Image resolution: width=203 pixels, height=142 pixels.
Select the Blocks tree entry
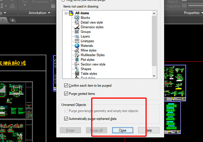pyautogui.click(x=85, y=18)
